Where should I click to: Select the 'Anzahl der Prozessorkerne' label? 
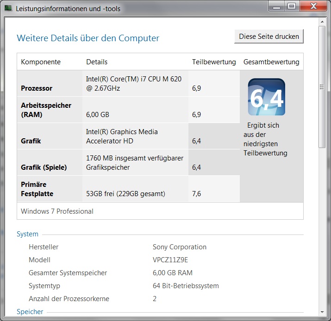(x=69, y=299)
